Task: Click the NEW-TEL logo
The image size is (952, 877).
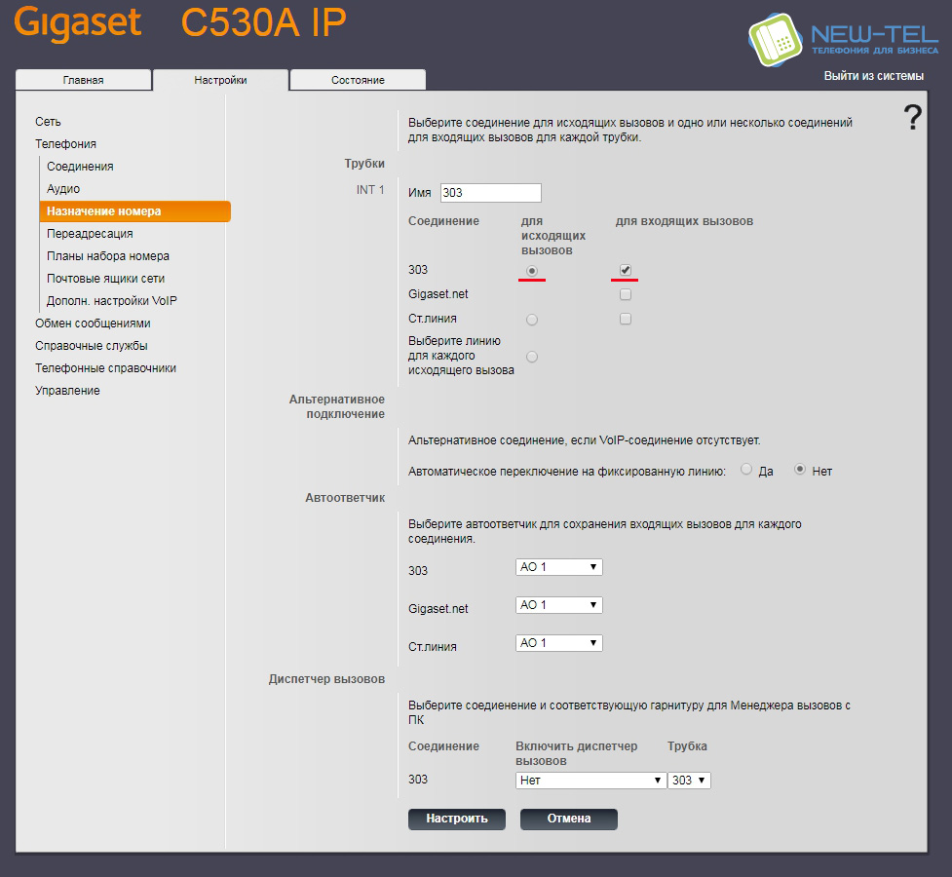Action: pos(844,39)
